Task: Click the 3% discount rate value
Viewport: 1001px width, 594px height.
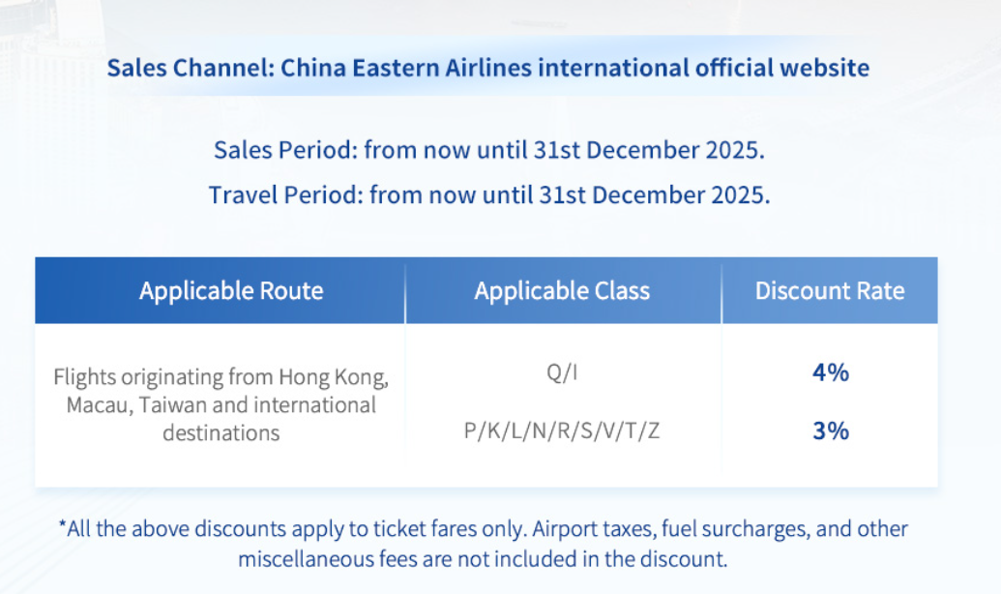Action: [830, 431]
